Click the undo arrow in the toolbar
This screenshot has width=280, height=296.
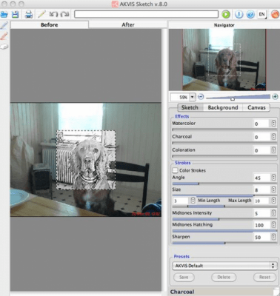point(53,14)
